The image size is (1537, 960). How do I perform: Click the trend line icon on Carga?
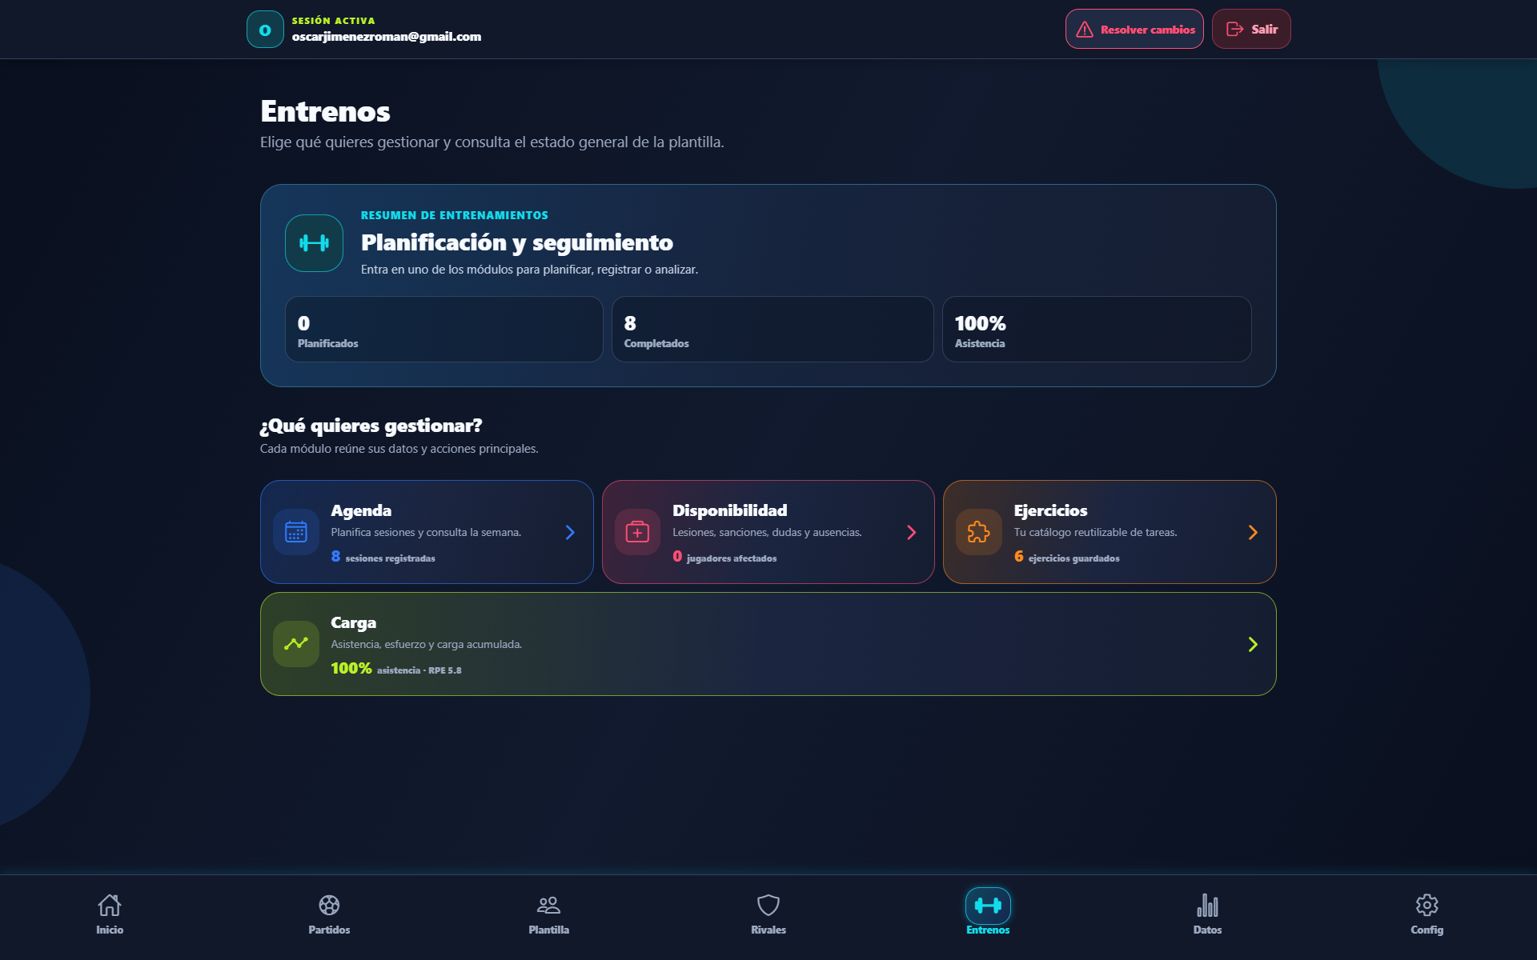point(296,644)
